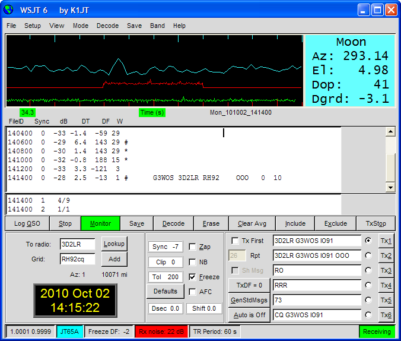Click the green Monitor button
The image size is (401, 341).
[x=100, y=224]
